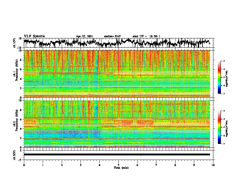Screen dimensions: 240x185
Task: Select the date label "Apr. 25, 2021"
Action: click(85, 36)
